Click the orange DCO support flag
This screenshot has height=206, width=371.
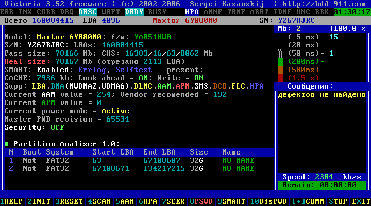coord(220,87)
